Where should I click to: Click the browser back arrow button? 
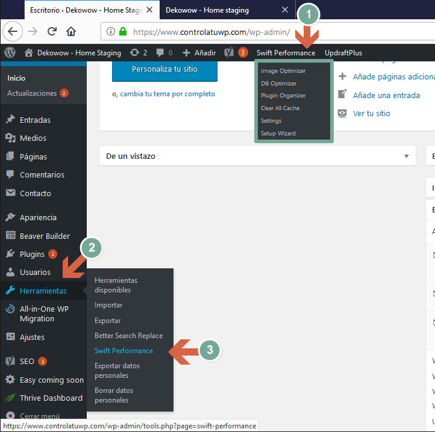pos(13,31)
